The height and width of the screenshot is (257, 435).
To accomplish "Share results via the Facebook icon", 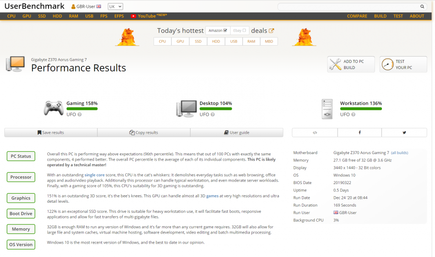I will (359, 132).
